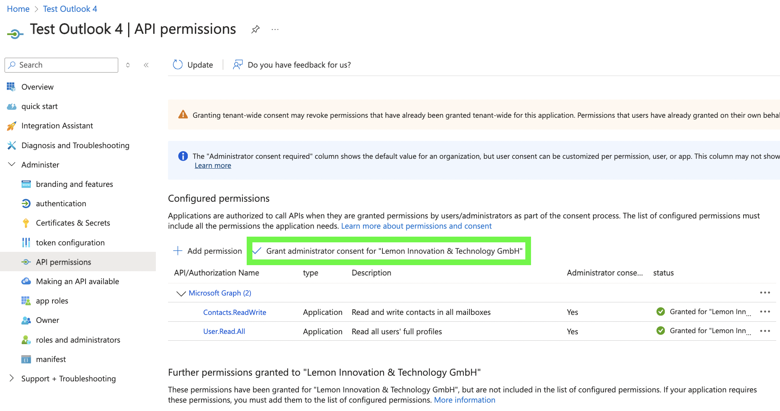Toggle sidebar expand/collapse arrows next to search
Viewport: 780px width, 411px height.
(x=128, y=65)
